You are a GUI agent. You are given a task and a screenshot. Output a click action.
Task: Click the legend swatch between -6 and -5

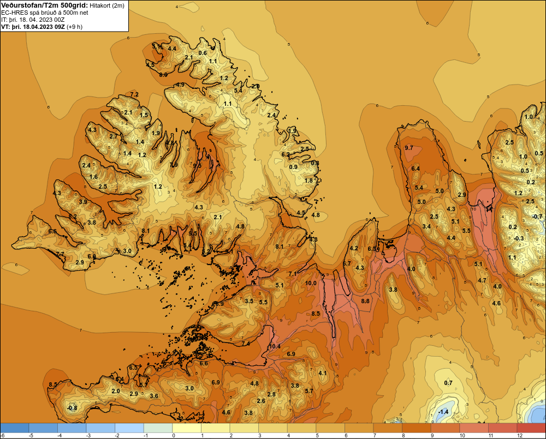pos(15,428)
